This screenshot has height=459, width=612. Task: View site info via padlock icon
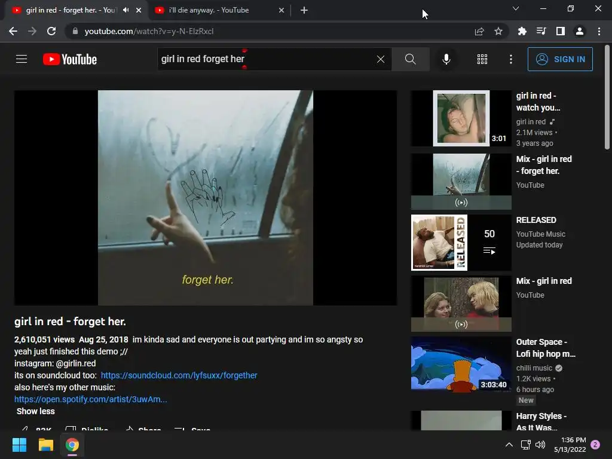(75, 31)
